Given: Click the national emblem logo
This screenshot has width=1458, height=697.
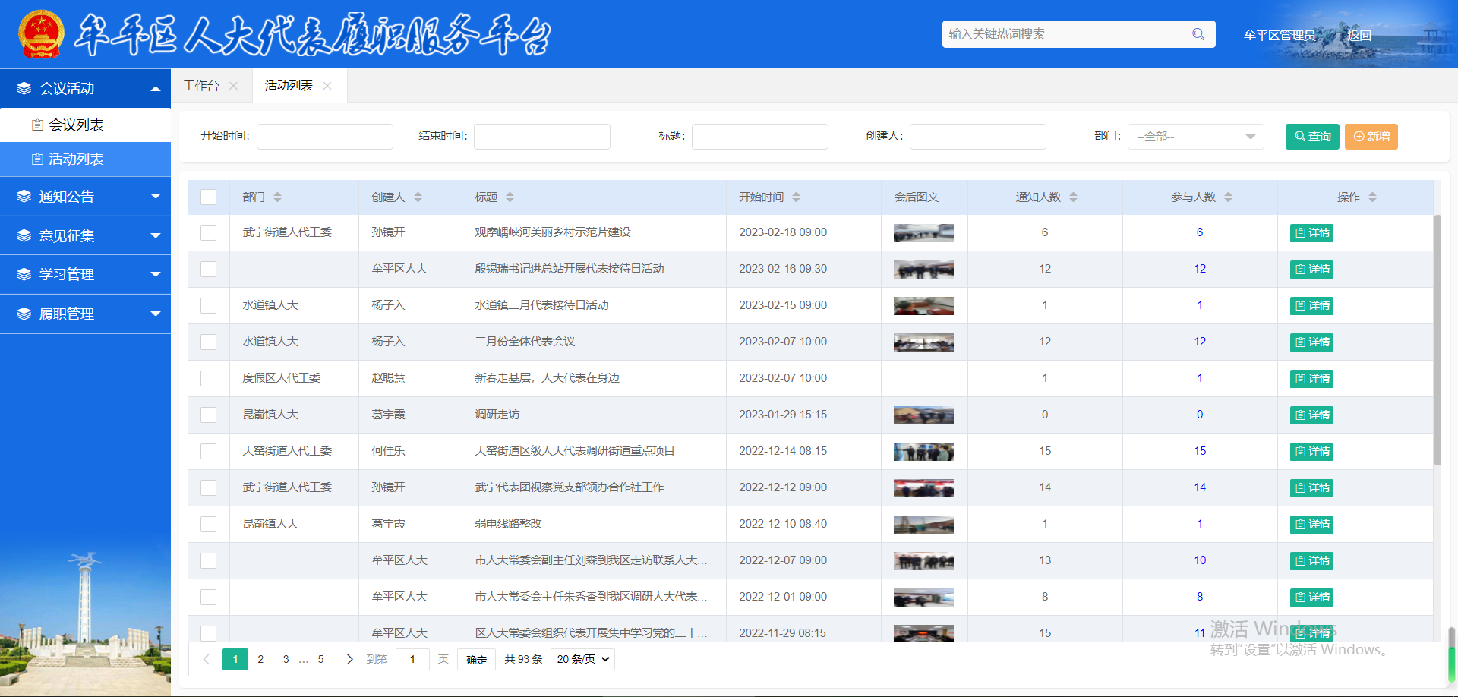Looking at the screenshot, I should point(41,34).
